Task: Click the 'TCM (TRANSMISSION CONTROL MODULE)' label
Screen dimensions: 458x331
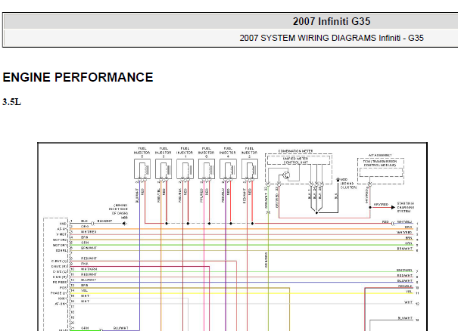Action: click(x=380, y=163)
